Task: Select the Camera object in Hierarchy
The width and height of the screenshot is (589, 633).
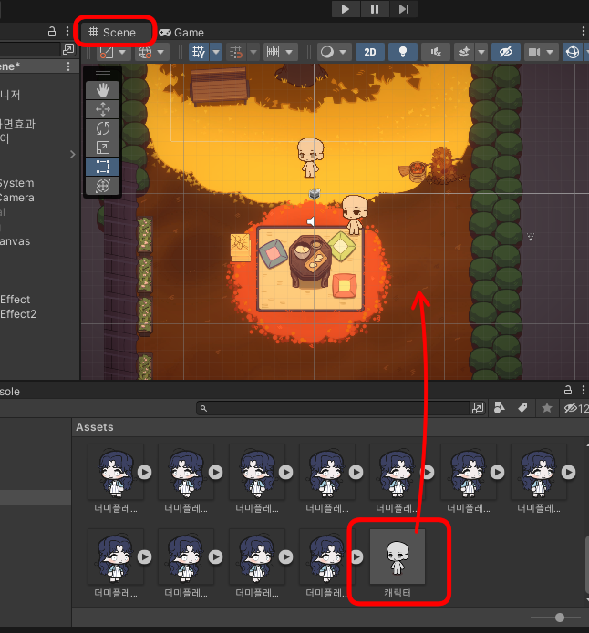Action: pyautogui.click(x=17, y=198)
